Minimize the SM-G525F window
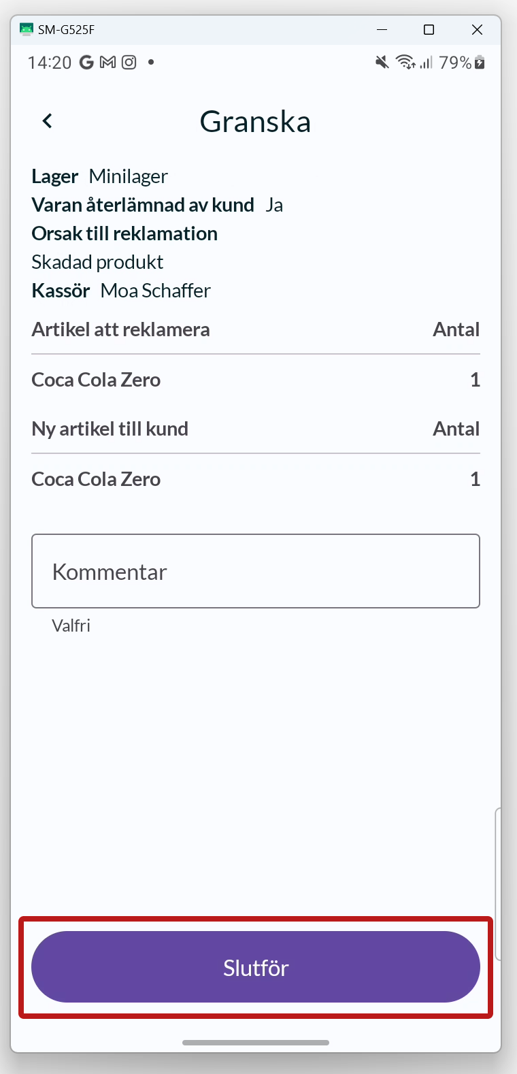Viewport: 517px width, 1074px height. [x=382, y=29]
